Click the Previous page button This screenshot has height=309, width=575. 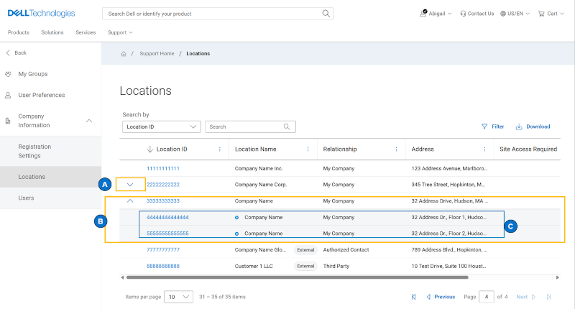click(x=441, y=297)
